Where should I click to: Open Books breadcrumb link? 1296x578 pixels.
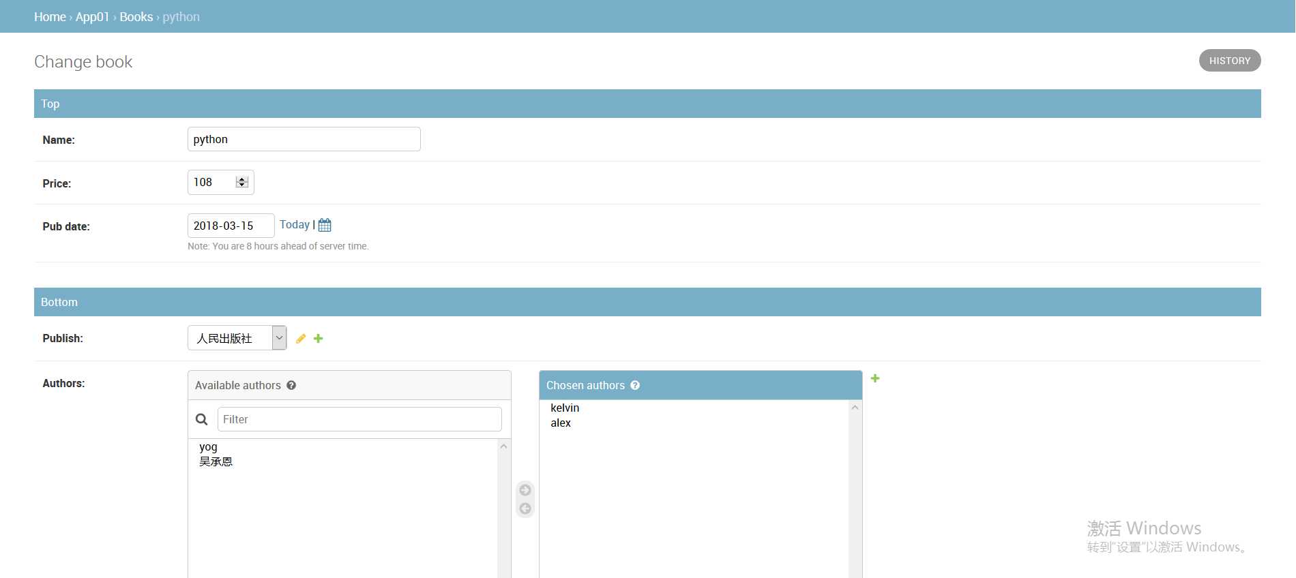click(136, 17)
